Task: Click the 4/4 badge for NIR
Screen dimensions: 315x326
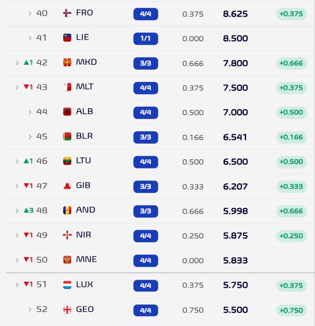Action: (146, 236)
